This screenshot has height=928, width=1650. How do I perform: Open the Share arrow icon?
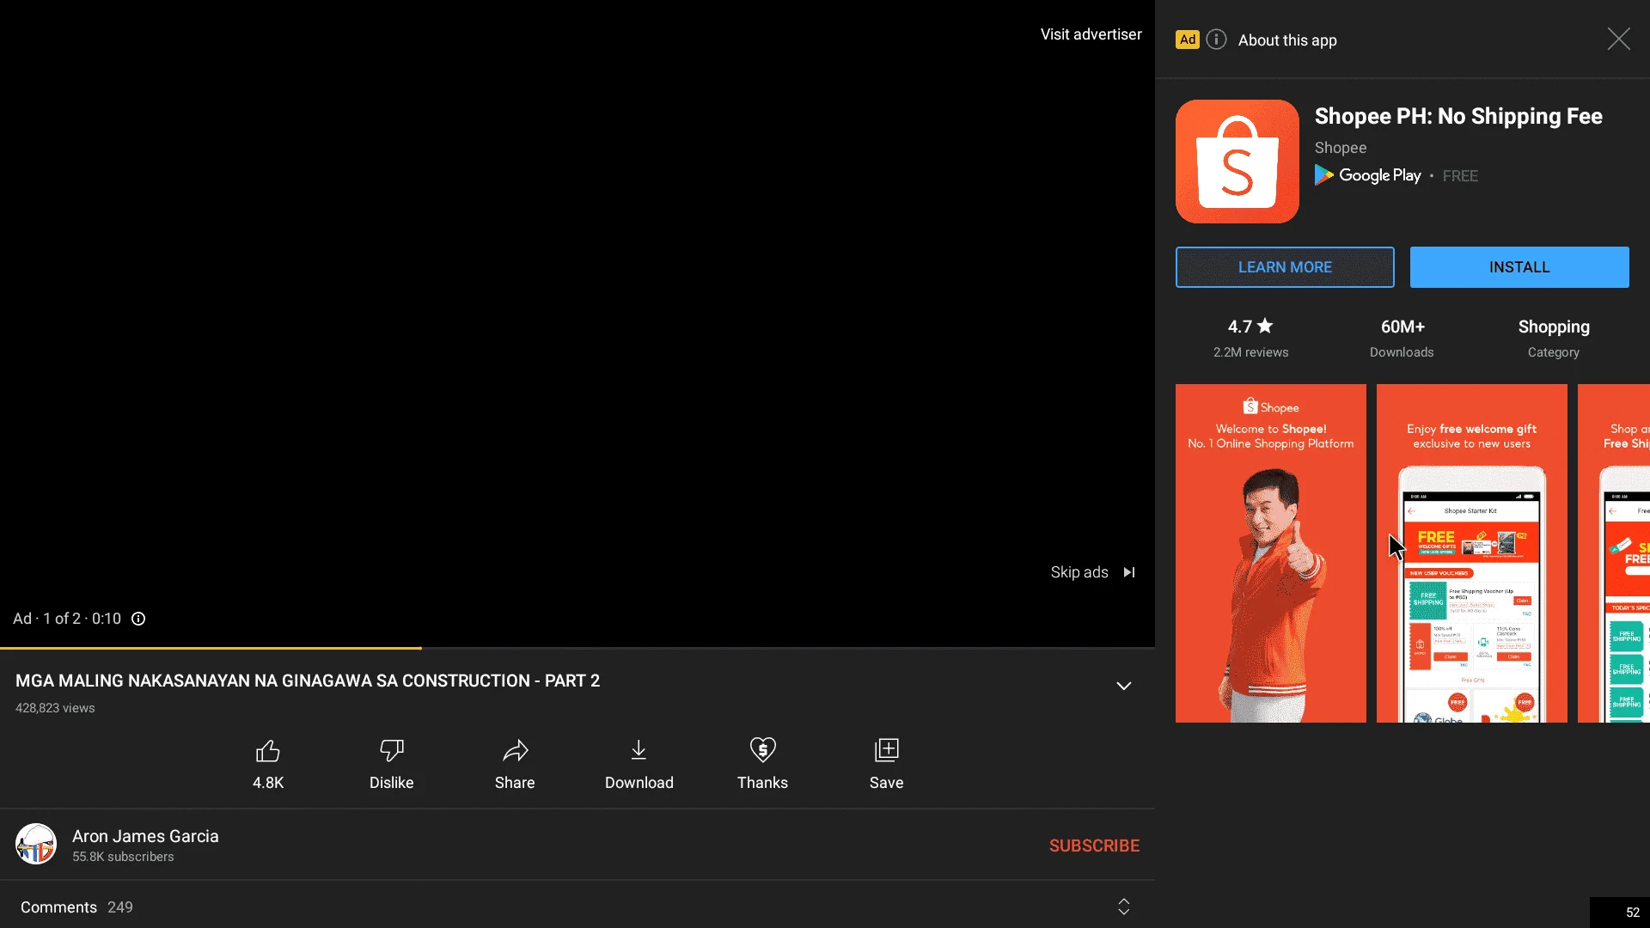click(515, 751)
